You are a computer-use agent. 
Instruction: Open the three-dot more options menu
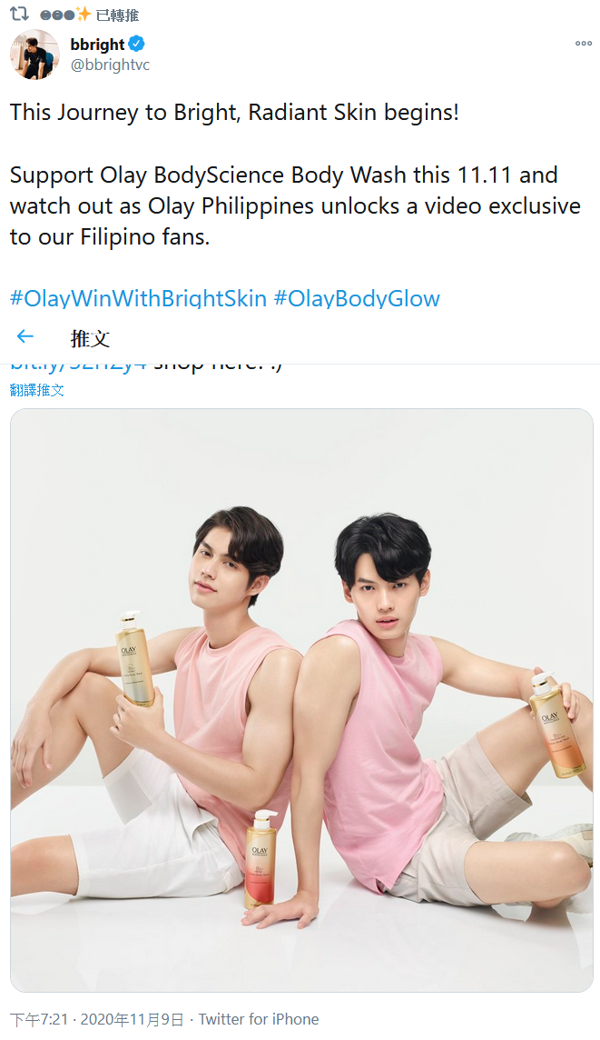(x=584, y=43)
